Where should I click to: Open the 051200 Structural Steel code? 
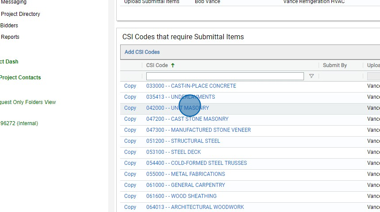183,141
